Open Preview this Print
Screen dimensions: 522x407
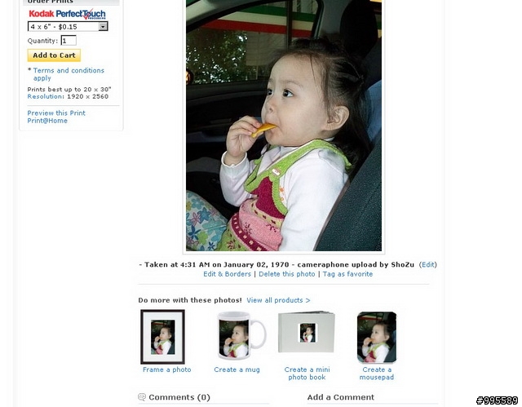56,113
